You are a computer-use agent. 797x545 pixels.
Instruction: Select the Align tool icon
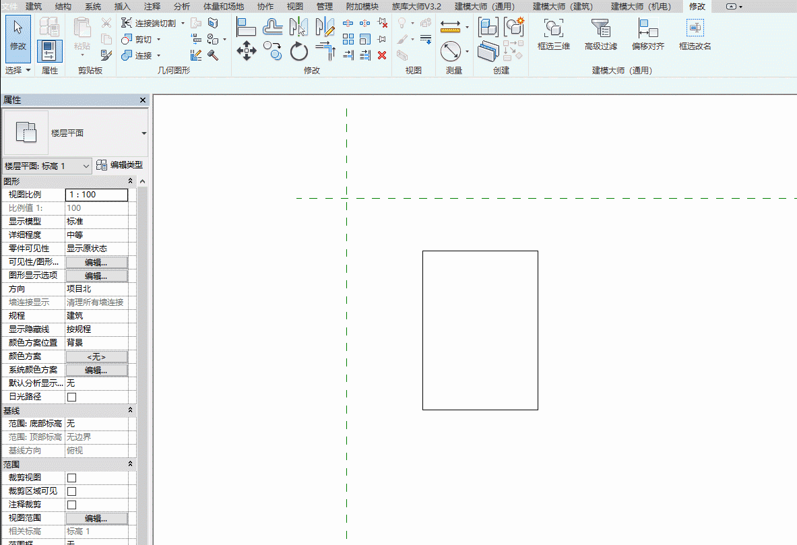[x=246, y=27]
